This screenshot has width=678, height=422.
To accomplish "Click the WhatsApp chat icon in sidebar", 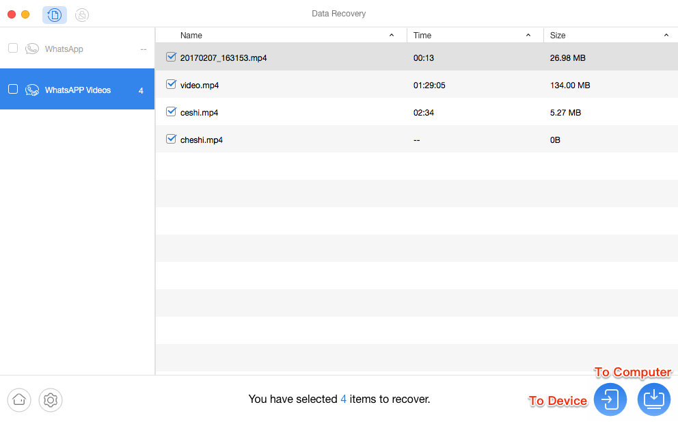I will 32,49.
